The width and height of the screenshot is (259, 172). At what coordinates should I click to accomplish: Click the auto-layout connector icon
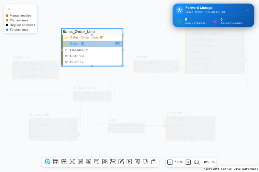coord(113,162)
